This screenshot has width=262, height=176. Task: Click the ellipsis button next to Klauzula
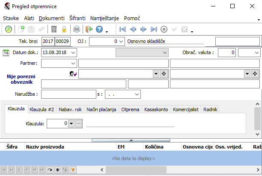[x=78, y=124]
